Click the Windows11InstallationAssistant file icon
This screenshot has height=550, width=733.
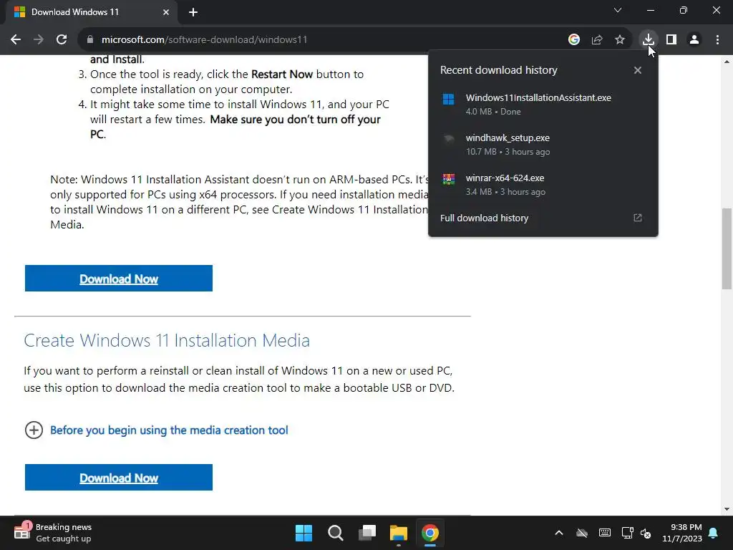(x=448, y=99)
